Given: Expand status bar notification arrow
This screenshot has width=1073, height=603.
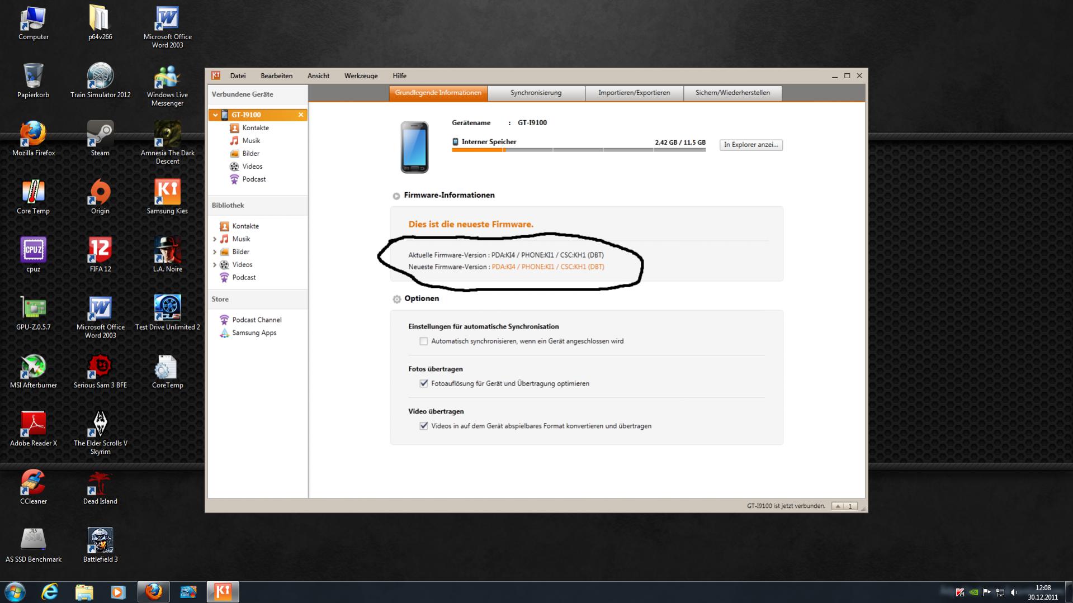Looking at the screenshot, I should (x=838, y=506).
